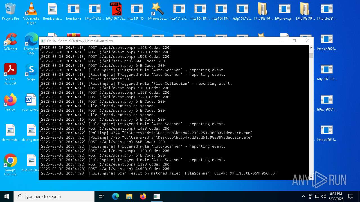Select the deathgame image file
The width and height of the screenshot is (360, 202).
click(x=30, y=133)
